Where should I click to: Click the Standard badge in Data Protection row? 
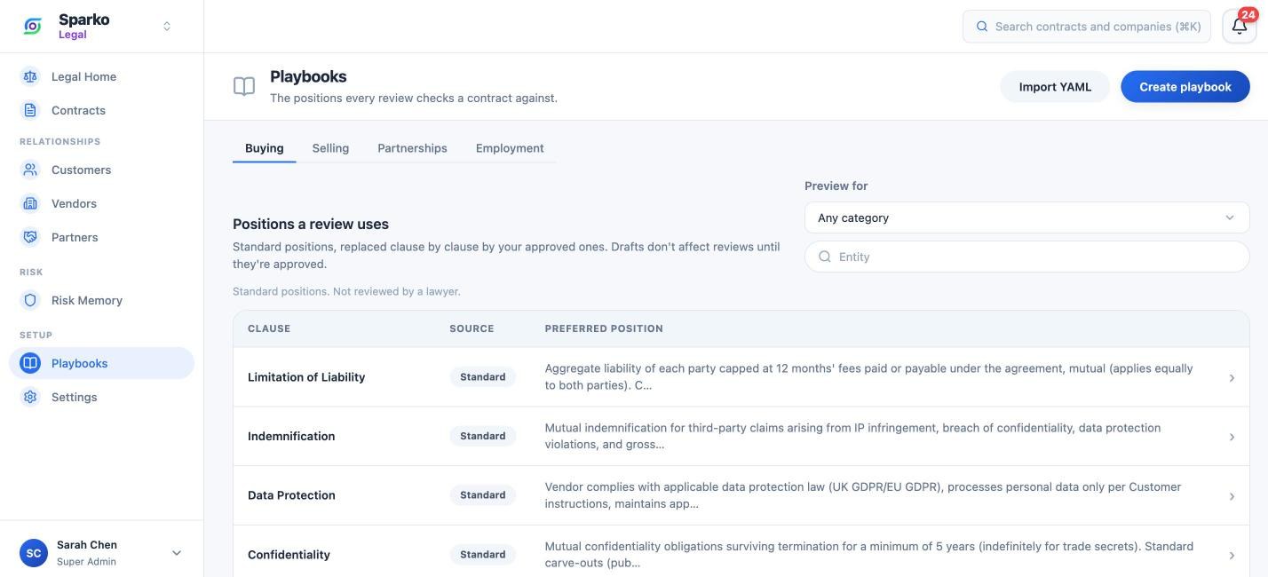point(482,495)
